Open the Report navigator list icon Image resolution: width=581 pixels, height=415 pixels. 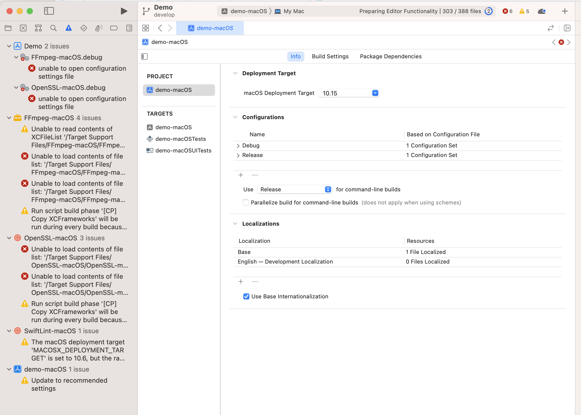coord(129,28)
